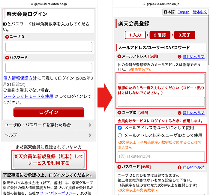Screen dimensions: 210x195
Task: Click the まだ楽天会員に登録されていない方 text
Action: pyautogui.click(x=49, y=147)
